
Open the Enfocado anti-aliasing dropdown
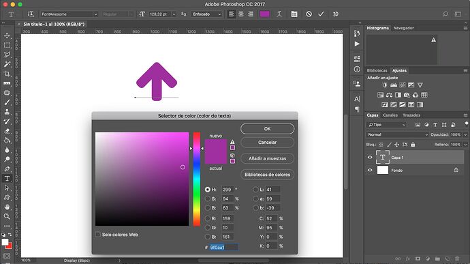tap(207, 14)
